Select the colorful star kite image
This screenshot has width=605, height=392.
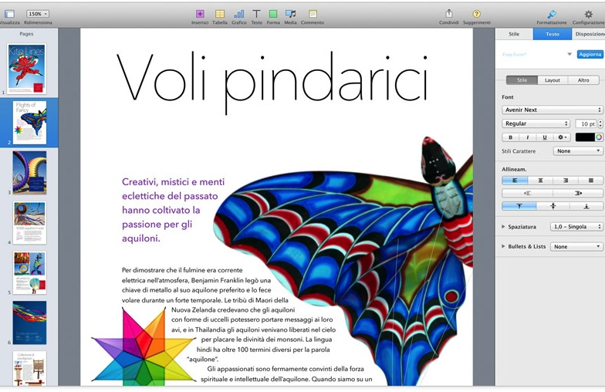(x=144, y=346)
